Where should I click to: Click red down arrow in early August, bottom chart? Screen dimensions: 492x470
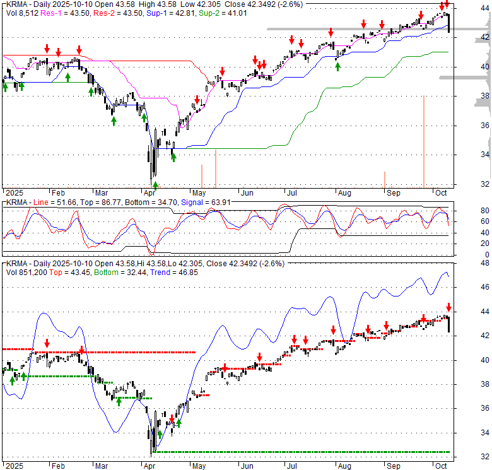(333, 329)
